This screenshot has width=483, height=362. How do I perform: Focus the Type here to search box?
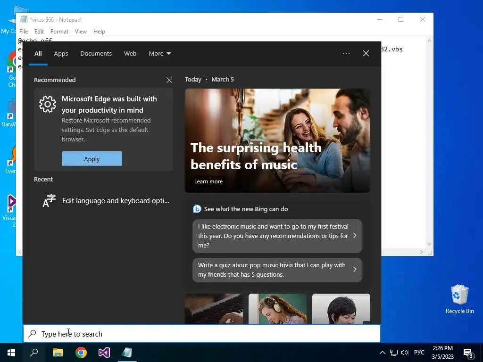(x=202, y=334)
